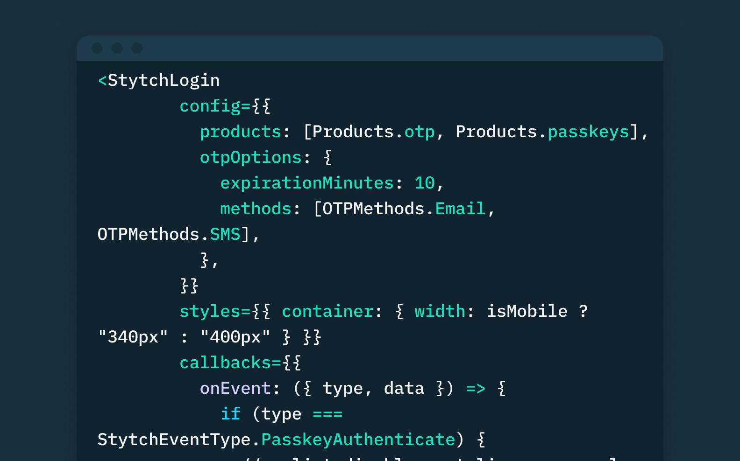
Task: Click the "expirationMinutes" property key
Action: click(307, 183)
